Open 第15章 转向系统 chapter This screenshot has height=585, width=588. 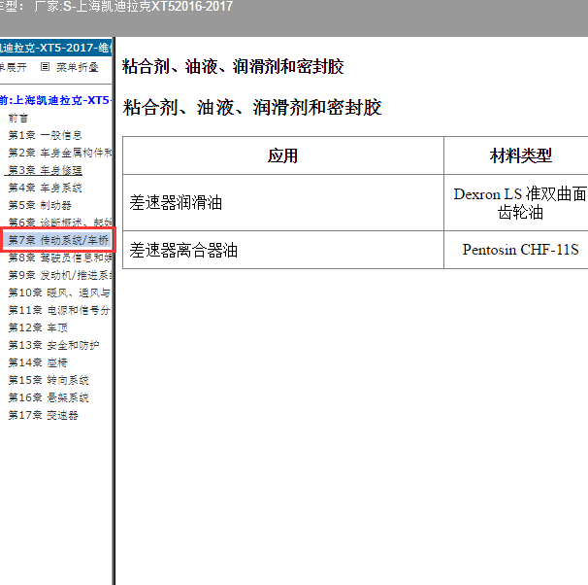pyautogui.click(x=49, y=380)
